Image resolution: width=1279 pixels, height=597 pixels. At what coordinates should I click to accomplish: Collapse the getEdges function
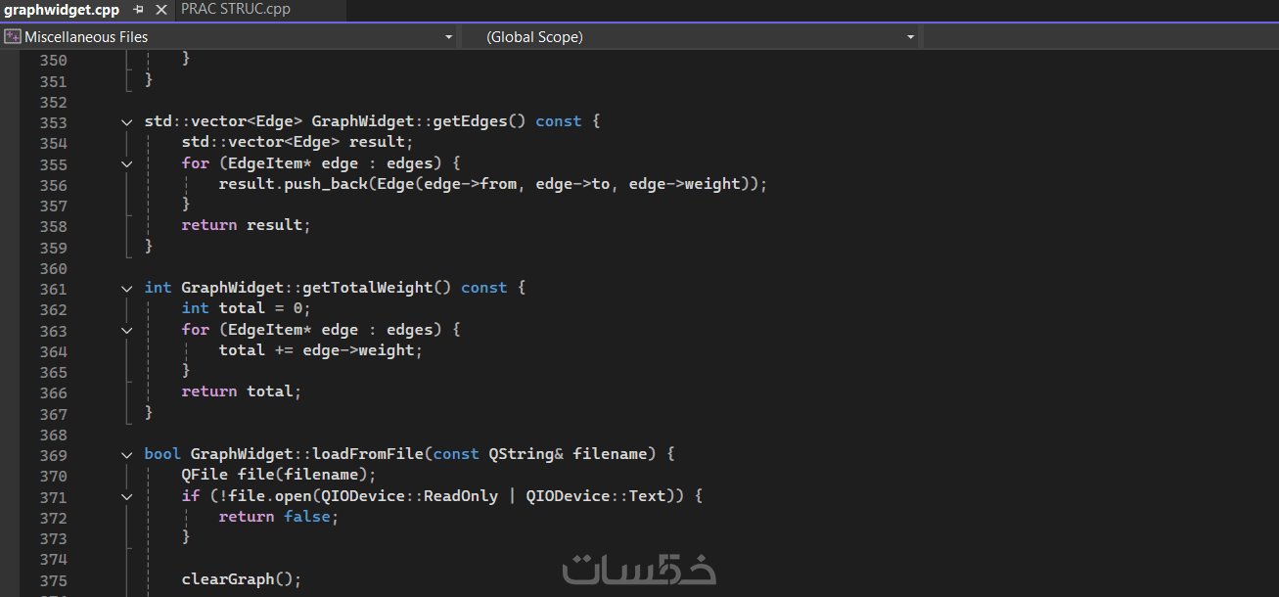pos(126,122)
